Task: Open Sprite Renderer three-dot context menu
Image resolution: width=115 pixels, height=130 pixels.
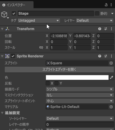Action: tap(111, 56)
